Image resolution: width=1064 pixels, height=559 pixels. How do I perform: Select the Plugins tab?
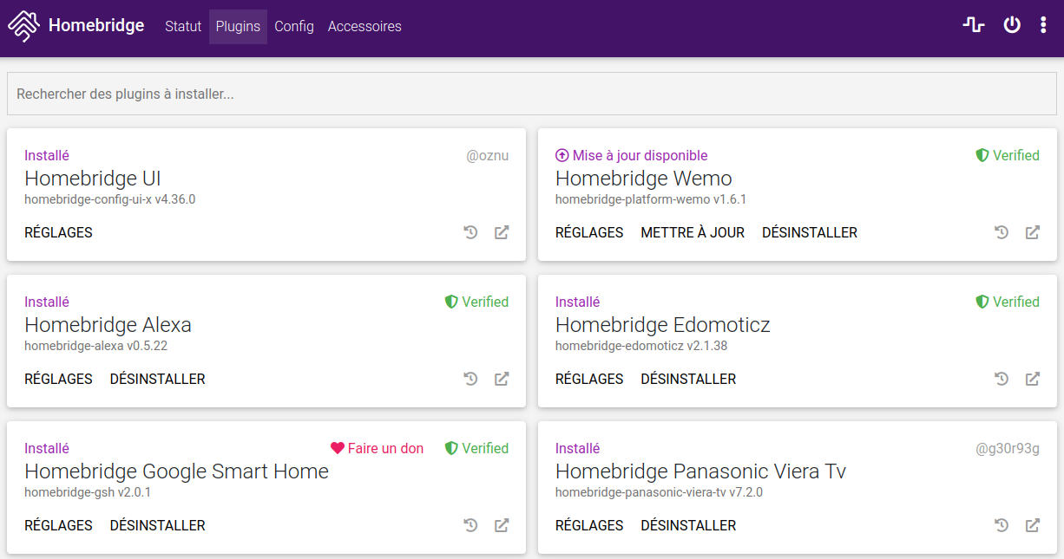click(x=238, y=26)
